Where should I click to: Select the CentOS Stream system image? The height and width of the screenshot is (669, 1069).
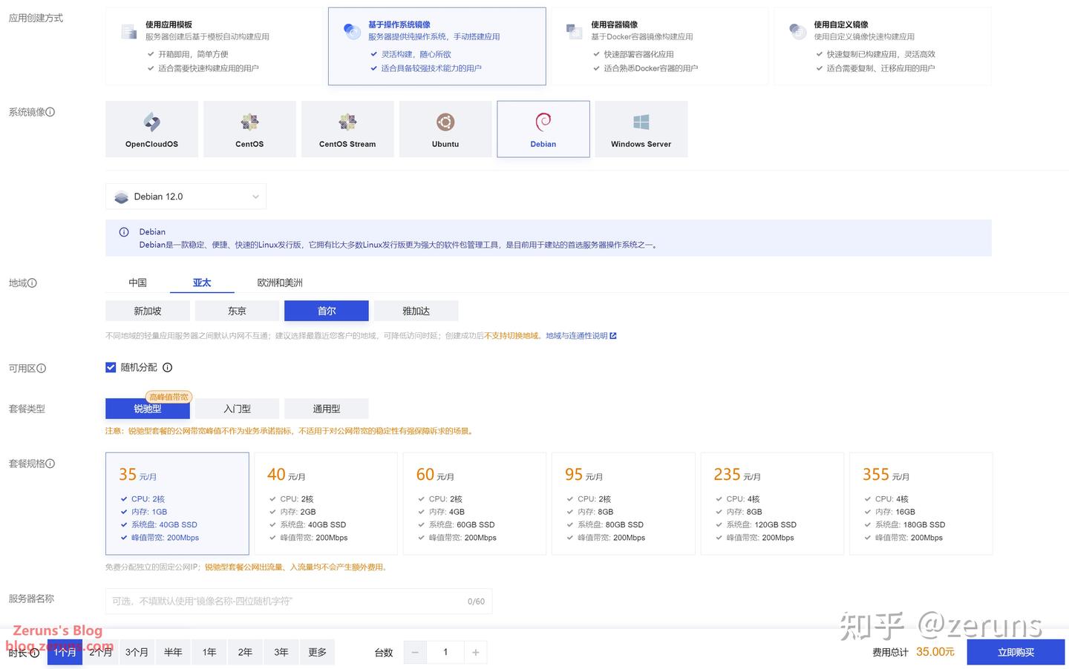(x=347, y=128)
